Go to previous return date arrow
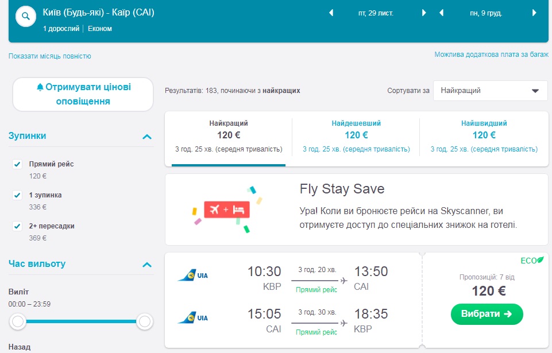 click(441, 13)
